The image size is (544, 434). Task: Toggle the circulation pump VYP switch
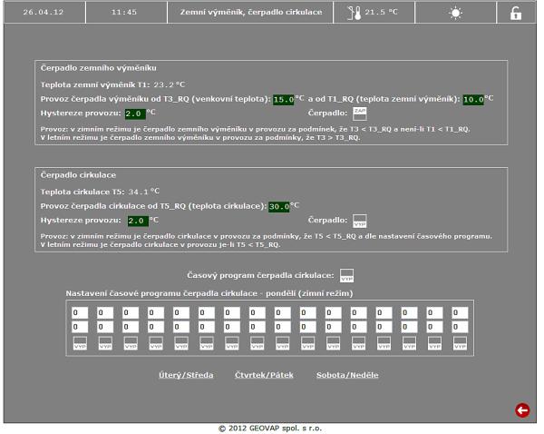coord(360,220)
